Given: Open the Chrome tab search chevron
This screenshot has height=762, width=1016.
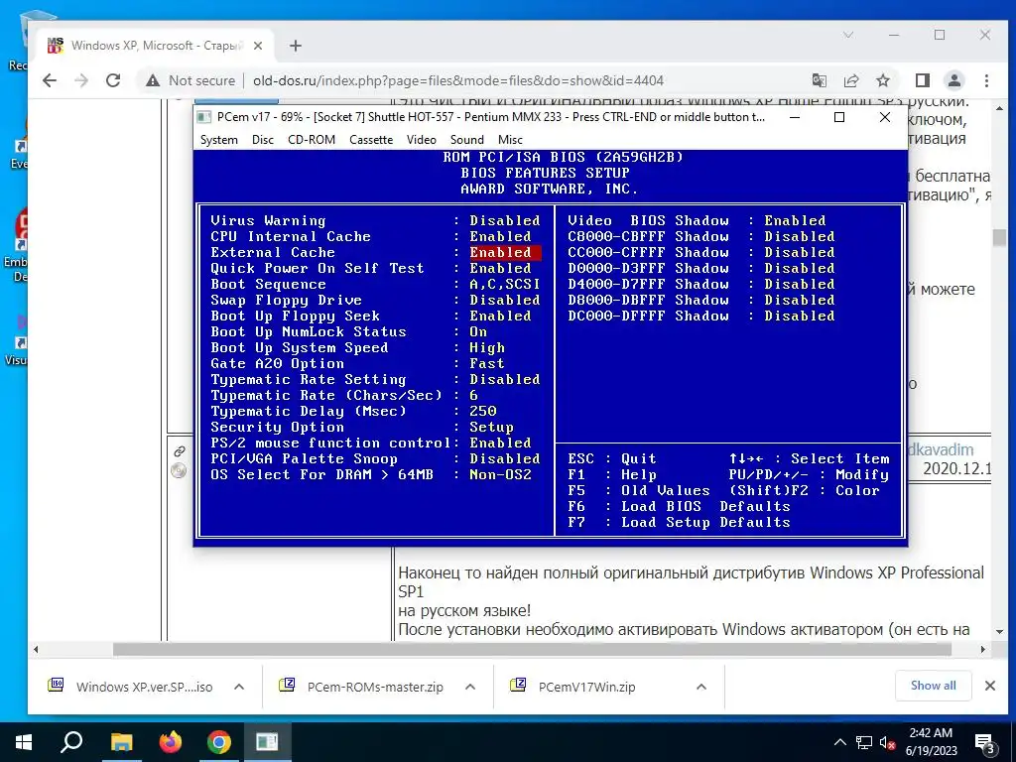Looking at the screenshot, I should (x=848, y=35).
